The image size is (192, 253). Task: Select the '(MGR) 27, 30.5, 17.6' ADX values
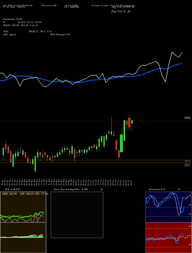click(x=40, y=31)
